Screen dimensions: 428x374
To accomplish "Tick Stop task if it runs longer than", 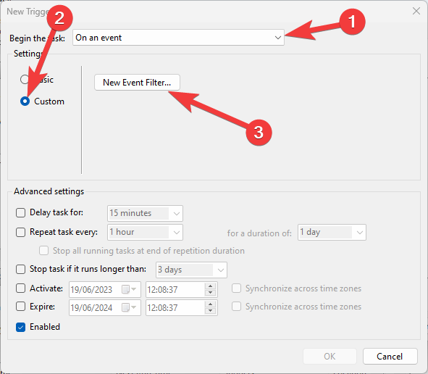I will coord(20,269).
